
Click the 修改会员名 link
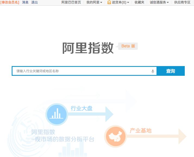10,2
